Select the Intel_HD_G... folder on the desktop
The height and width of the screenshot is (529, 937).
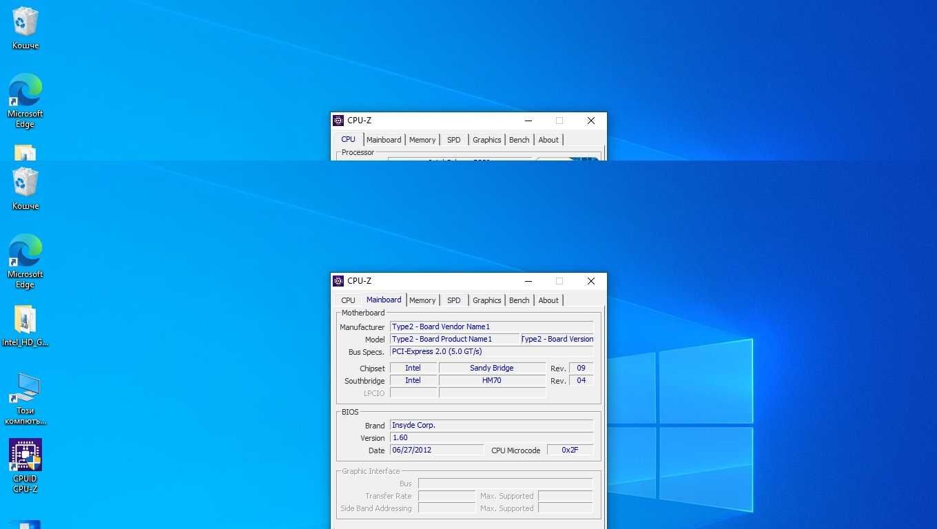pyautogui.click(x=25, y=326)
